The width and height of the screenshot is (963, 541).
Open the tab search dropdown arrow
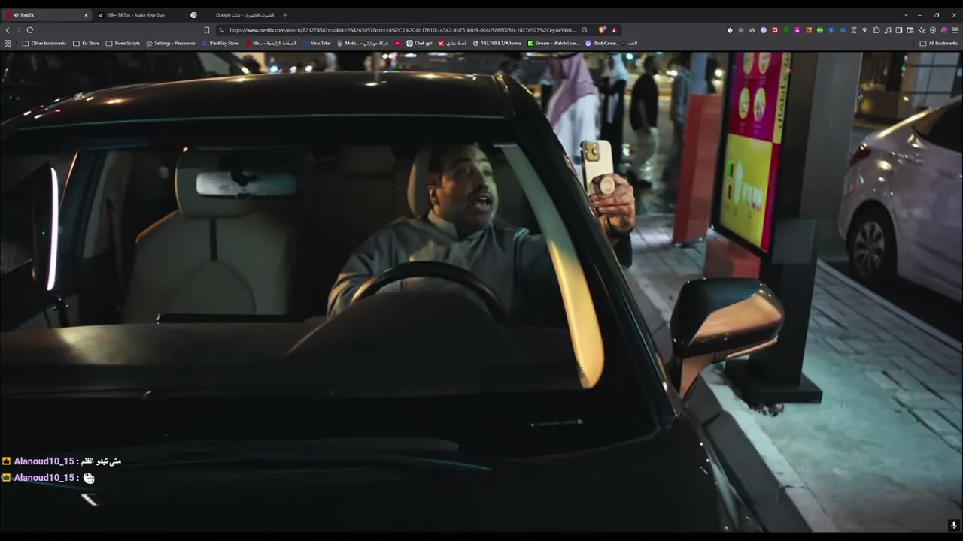[906, 15]
